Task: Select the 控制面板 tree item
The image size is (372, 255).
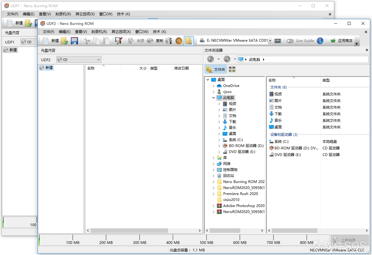Action: 230,169
